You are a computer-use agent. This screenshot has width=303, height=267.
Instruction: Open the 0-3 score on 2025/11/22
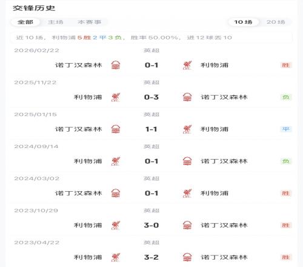[x=151, y=97]
